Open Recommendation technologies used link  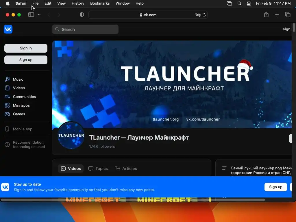click(x=29, y=145)
